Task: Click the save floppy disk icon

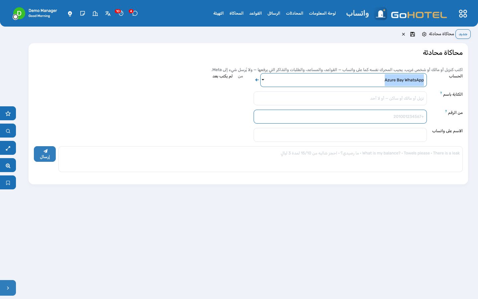Action: (413, 34)
